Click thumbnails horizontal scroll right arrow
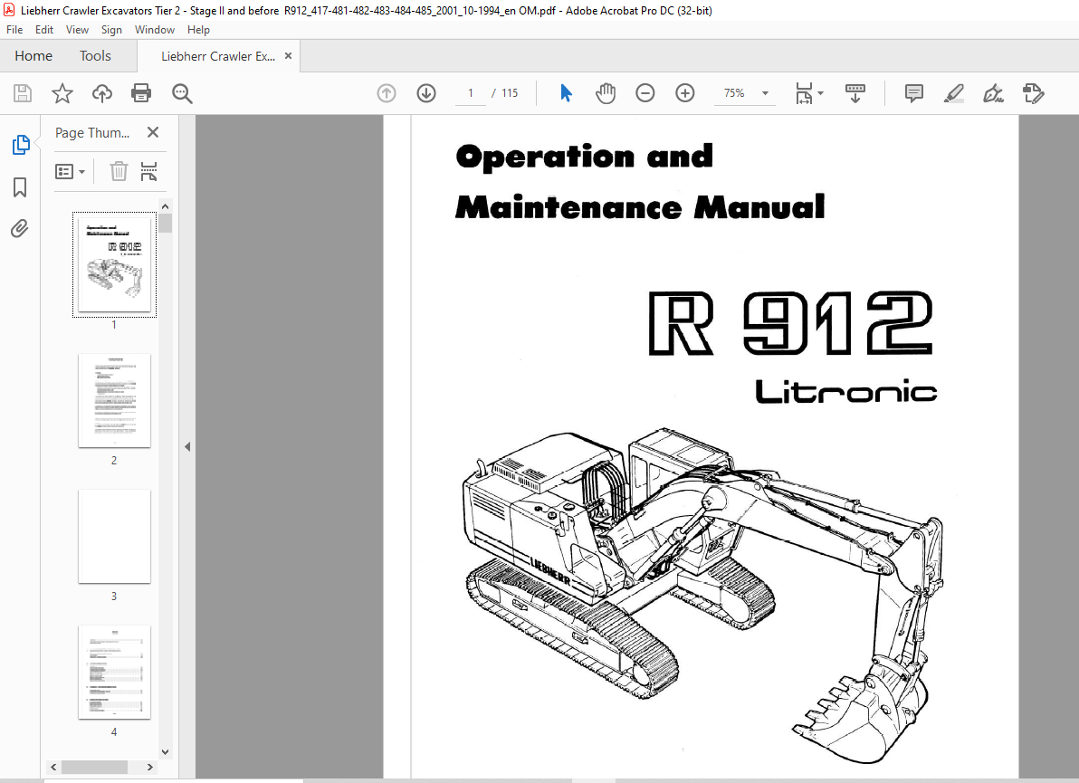The width and height of the screenshot is (1079, 783). tap(150, 767)
